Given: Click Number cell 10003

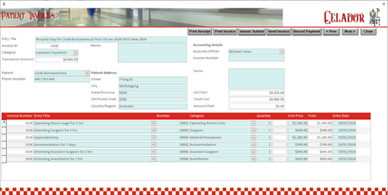Looking at the screenshot, I should [172, 123].
